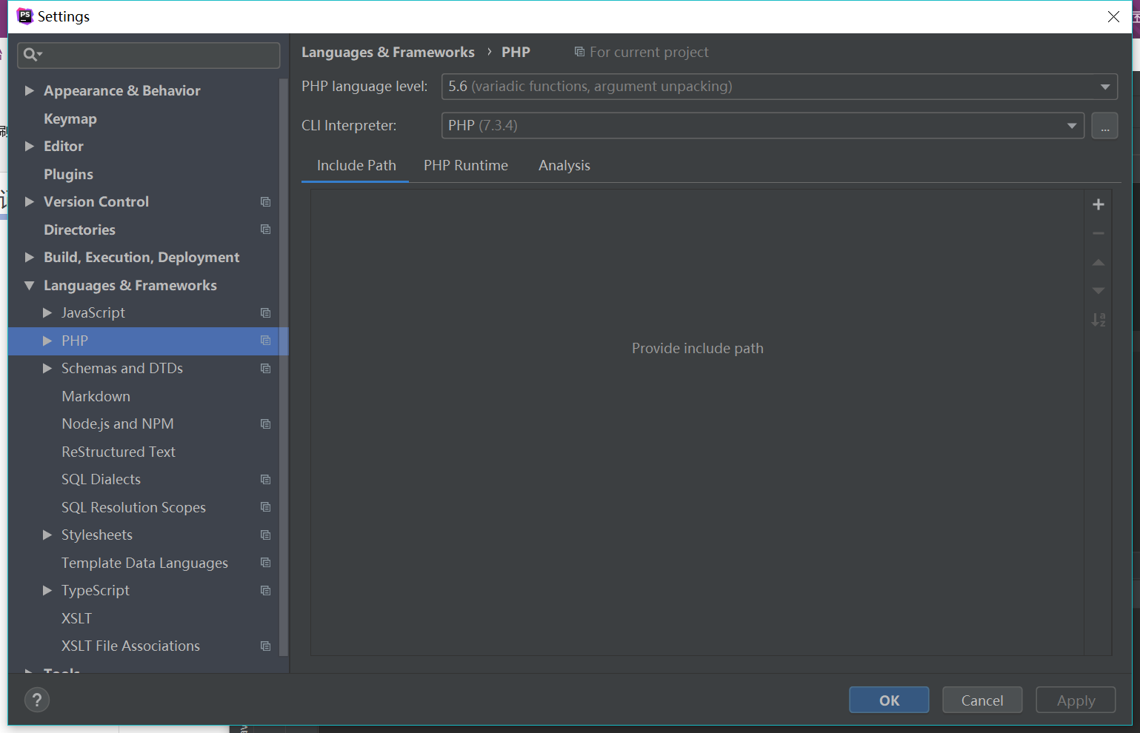The image size is (1140, 733).
Task: Select Directories in settings tree
Action: click(79, 230)
